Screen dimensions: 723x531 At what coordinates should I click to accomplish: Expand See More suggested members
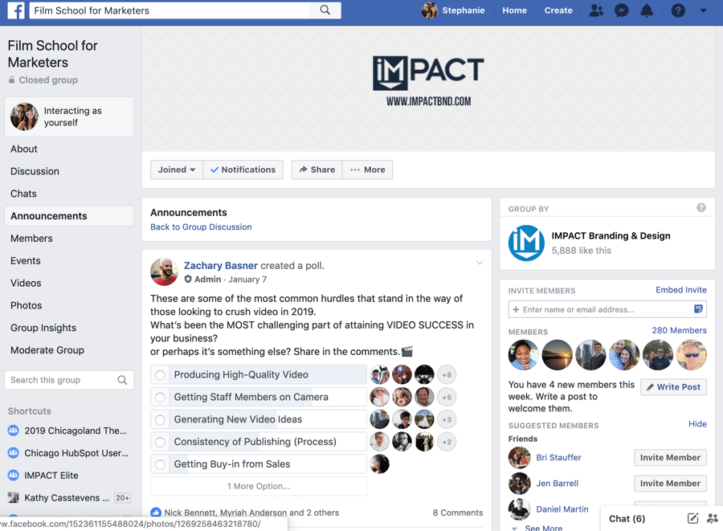point(543,527)
